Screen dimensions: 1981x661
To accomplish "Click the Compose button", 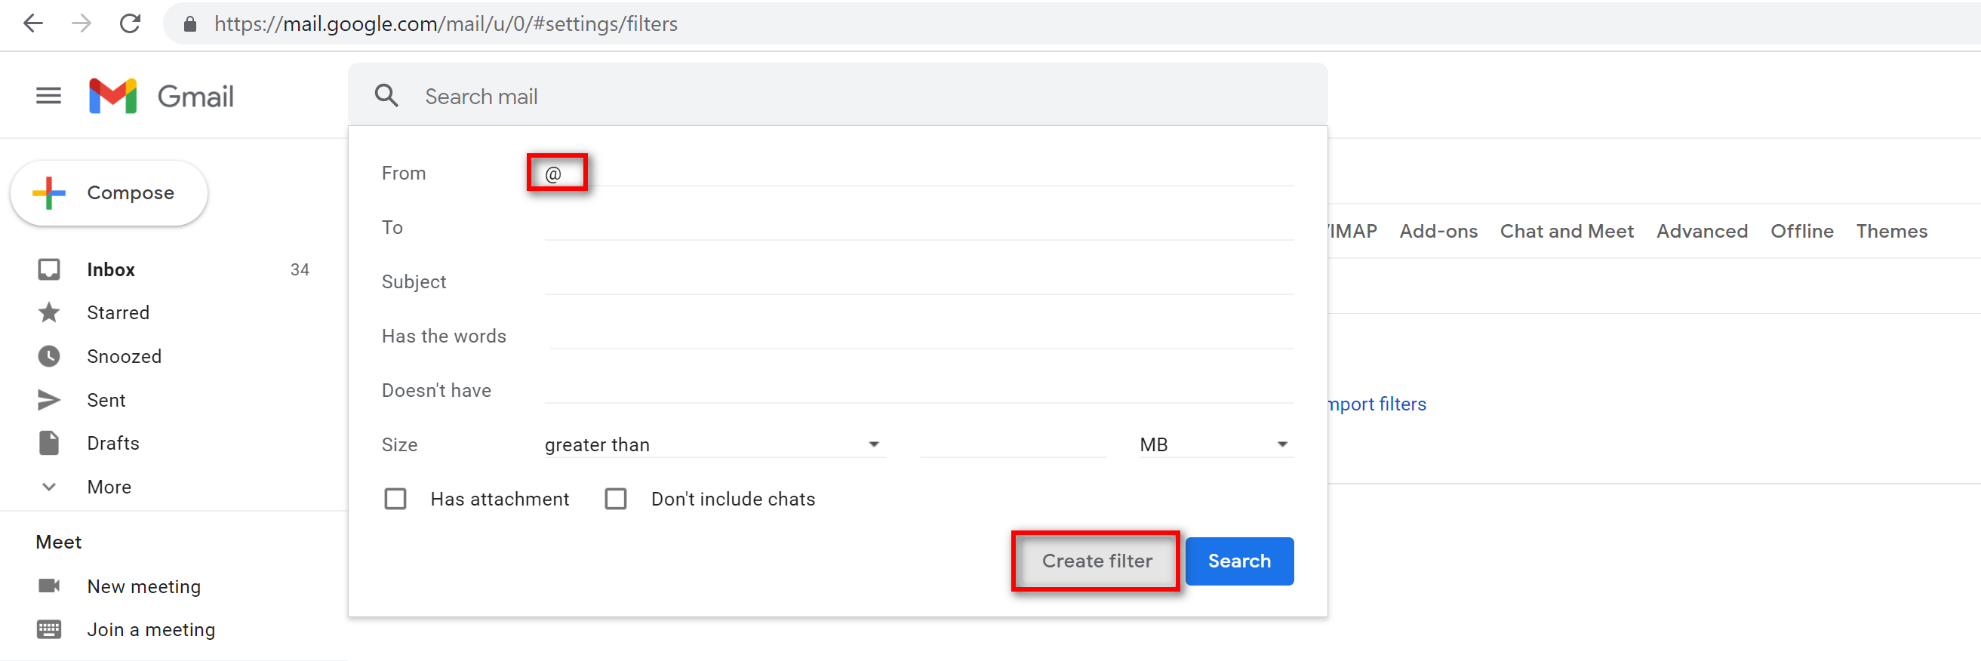I will tap(109, 193).
